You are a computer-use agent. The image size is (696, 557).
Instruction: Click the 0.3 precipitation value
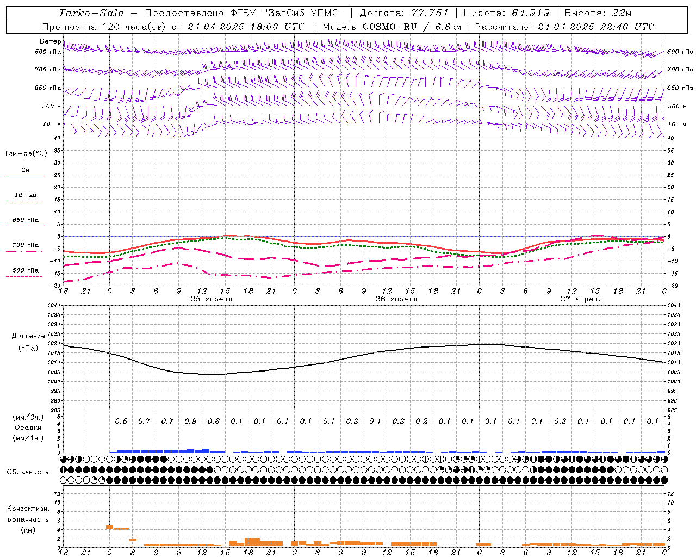(560, 421)
